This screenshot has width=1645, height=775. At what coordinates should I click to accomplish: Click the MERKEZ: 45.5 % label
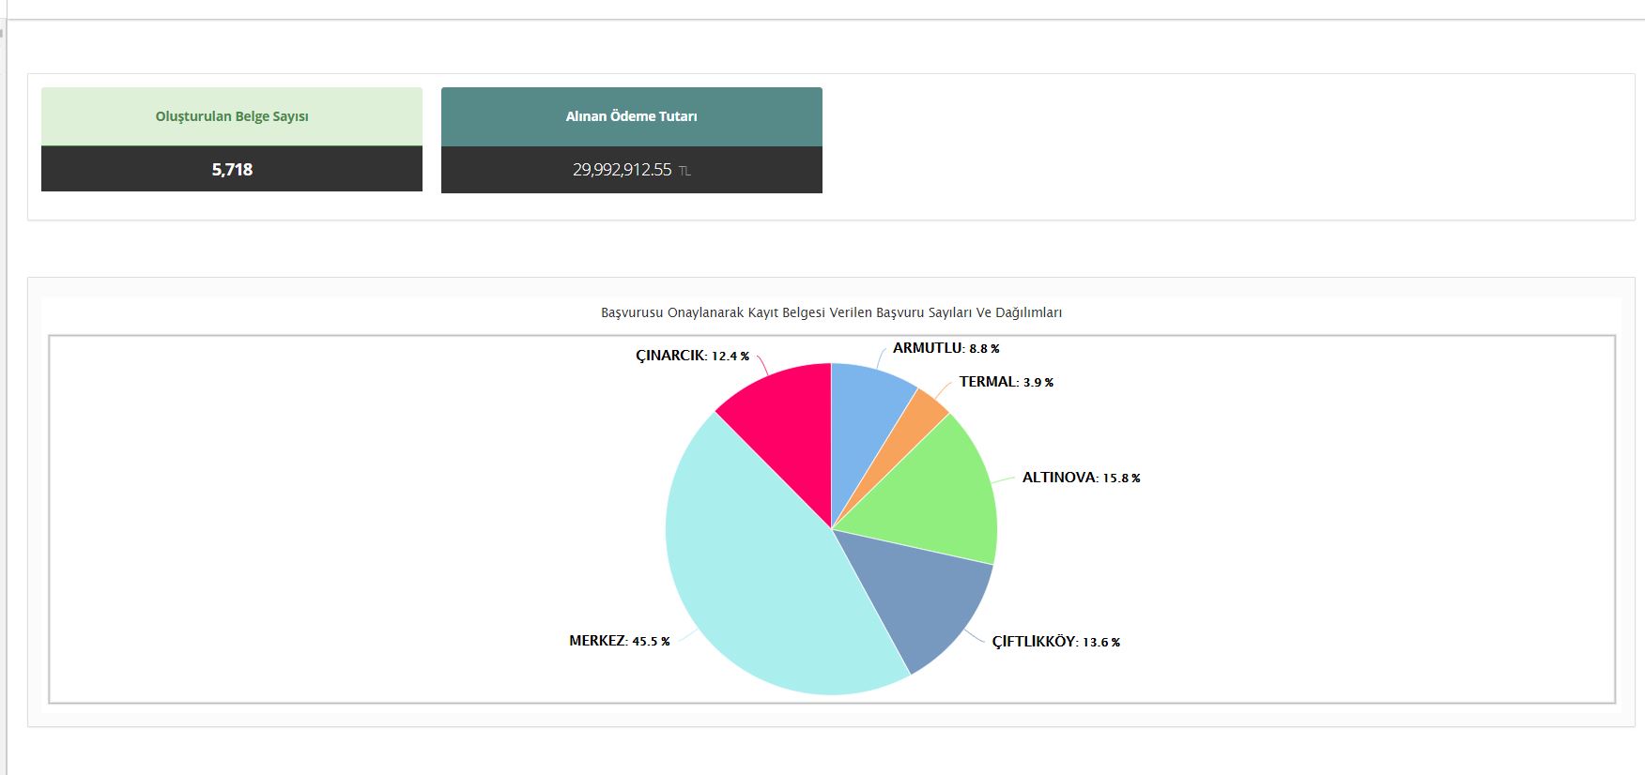(619, 641)
